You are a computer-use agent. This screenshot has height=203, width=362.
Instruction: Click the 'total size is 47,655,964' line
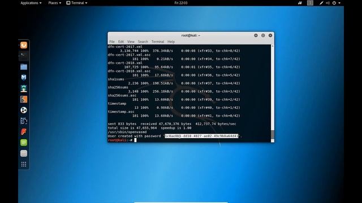pyautogui.click(x=149, y=128)
